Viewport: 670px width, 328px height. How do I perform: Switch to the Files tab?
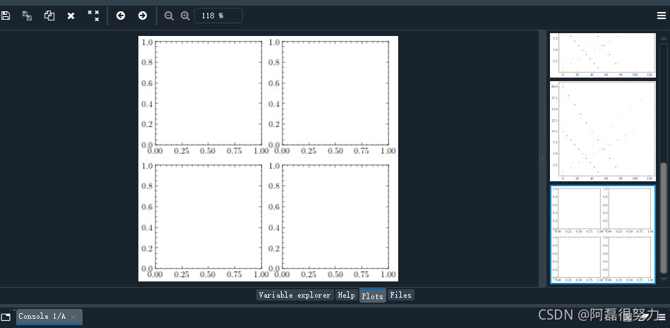pos(400,295)
